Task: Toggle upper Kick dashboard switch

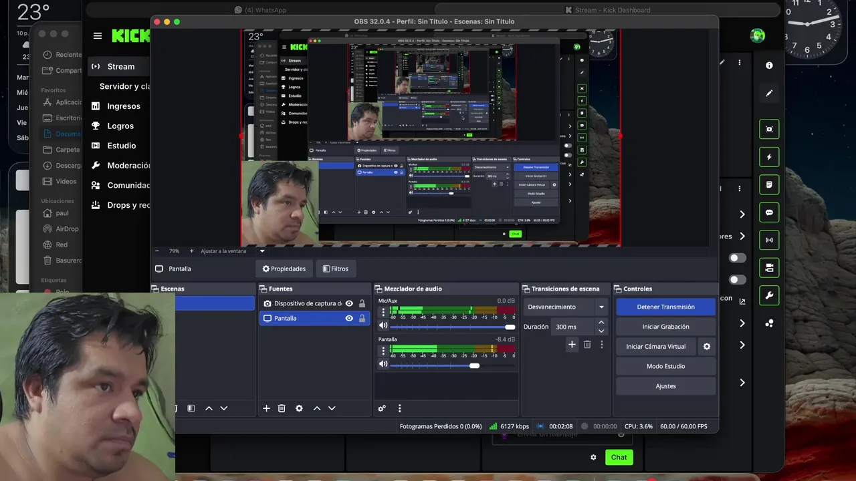Action: tap(738, 258)
